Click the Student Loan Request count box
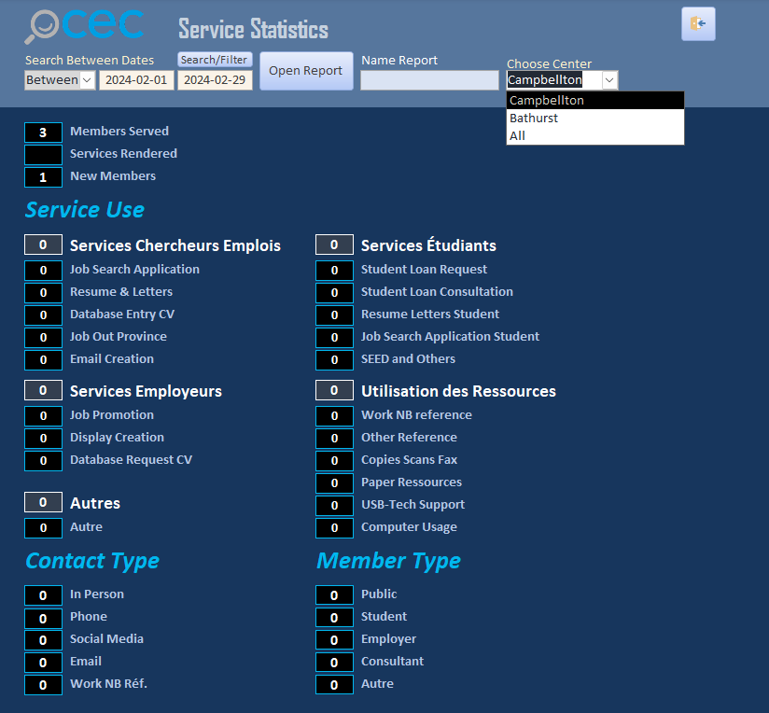 pos(334,271)
